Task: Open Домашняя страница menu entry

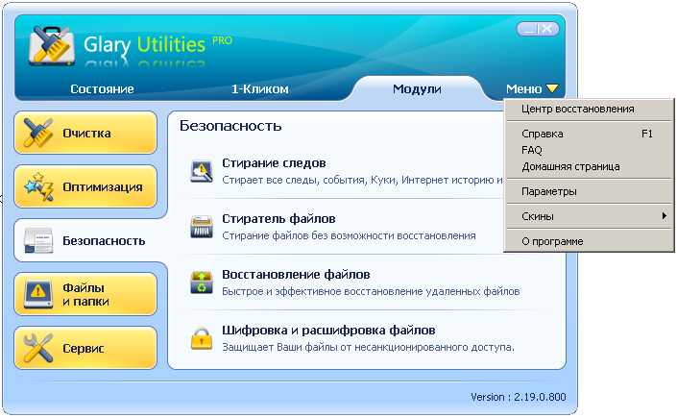Action: 589,166
